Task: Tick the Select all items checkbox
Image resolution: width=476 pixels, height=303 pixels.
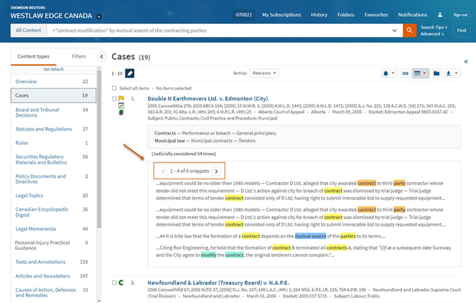Action: pos(114,88)
